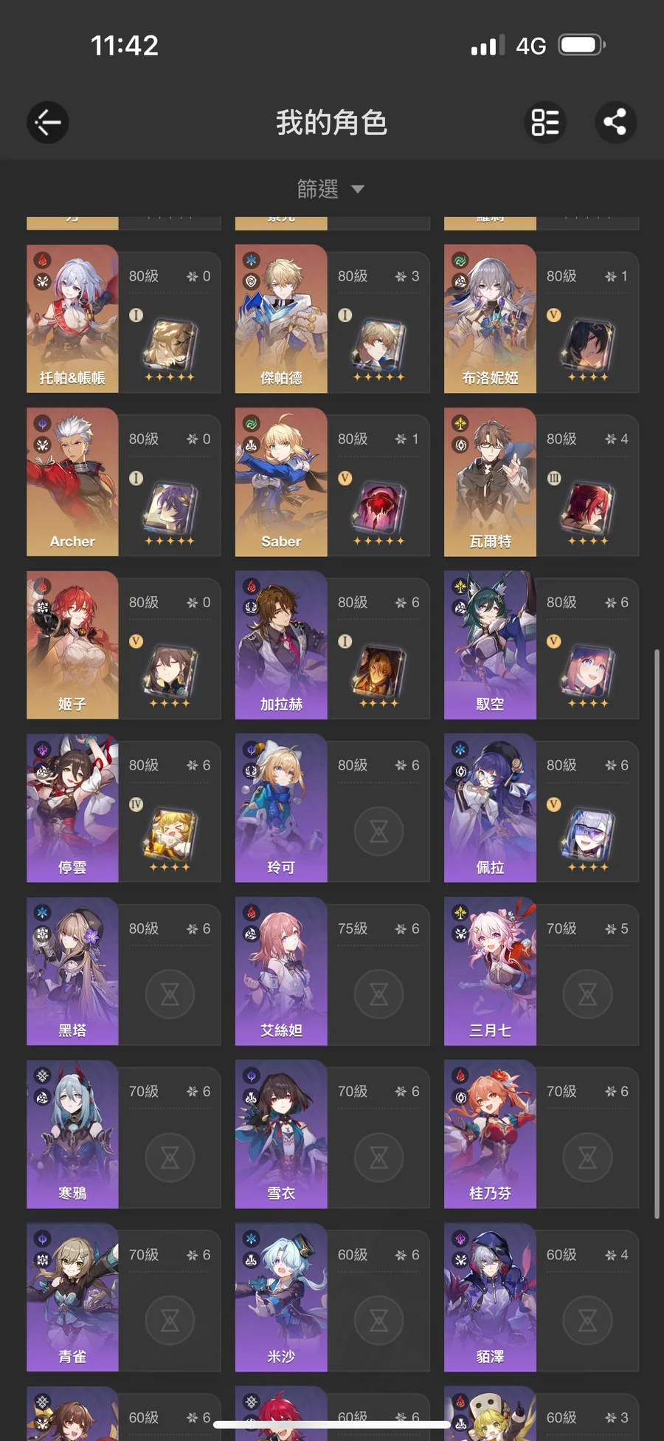Screen dimensions: 664x1441
Task: Select the light cone icon on 停雲's card
Action: point(170,835)
